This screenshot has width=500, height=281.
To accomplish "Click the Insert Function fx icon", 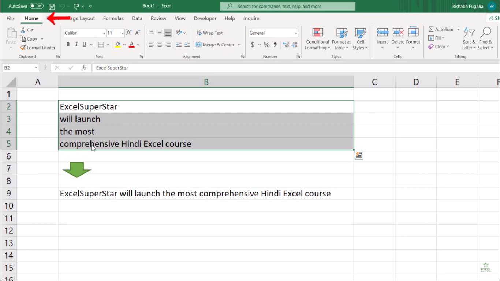I will [x=84, y=68].
